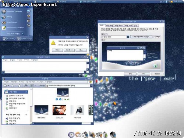Open the File menu in Notepad
184x138 pixels.
point(6,60)
